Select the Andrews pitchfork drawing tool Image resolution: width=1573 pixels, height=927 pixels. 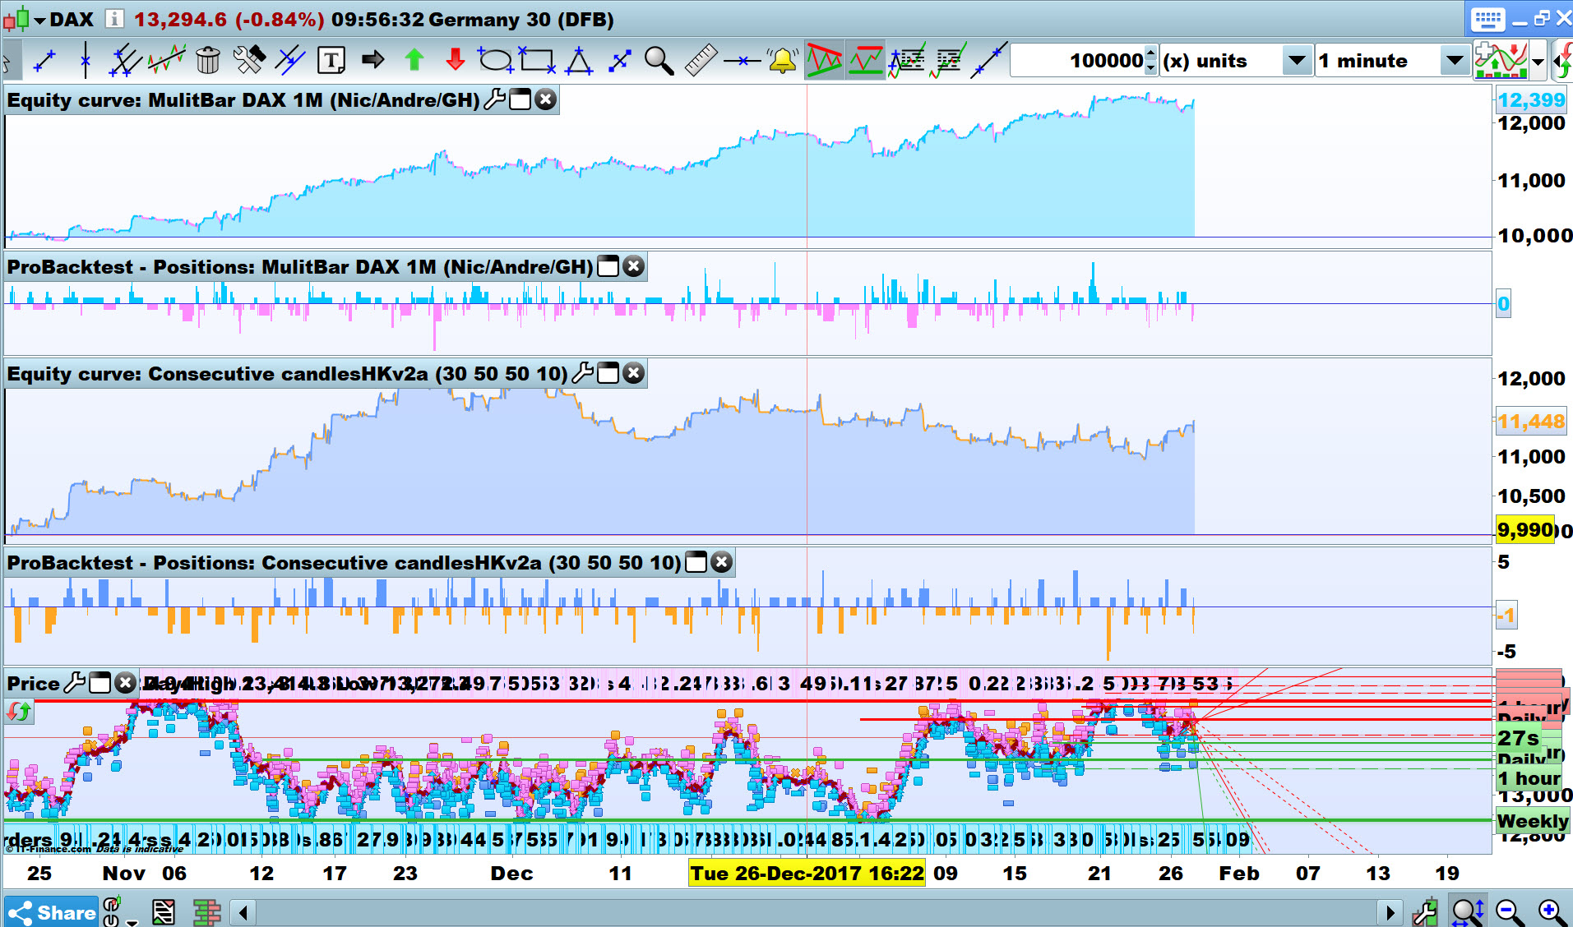click(125, 61)
